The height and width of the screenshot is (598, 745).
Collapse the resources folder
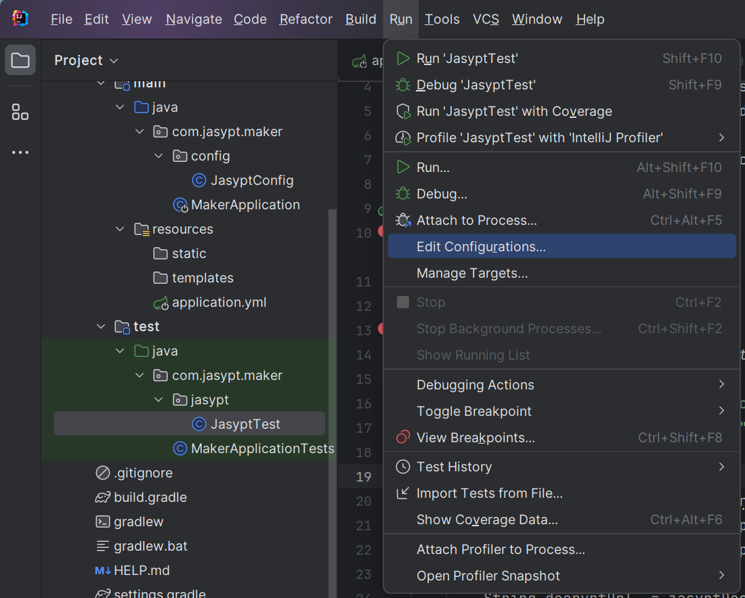pos(120,229)
